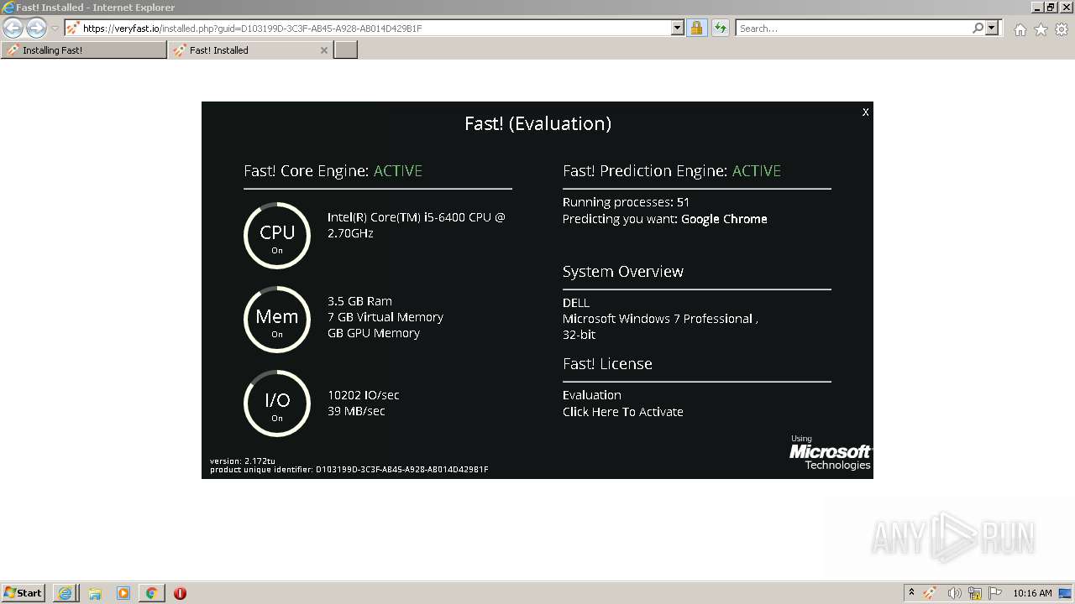This screenshot has height=604, width=1075.
Task: Click Fast! Prediction Engine: ACTIVE heading
Action: 672,171
